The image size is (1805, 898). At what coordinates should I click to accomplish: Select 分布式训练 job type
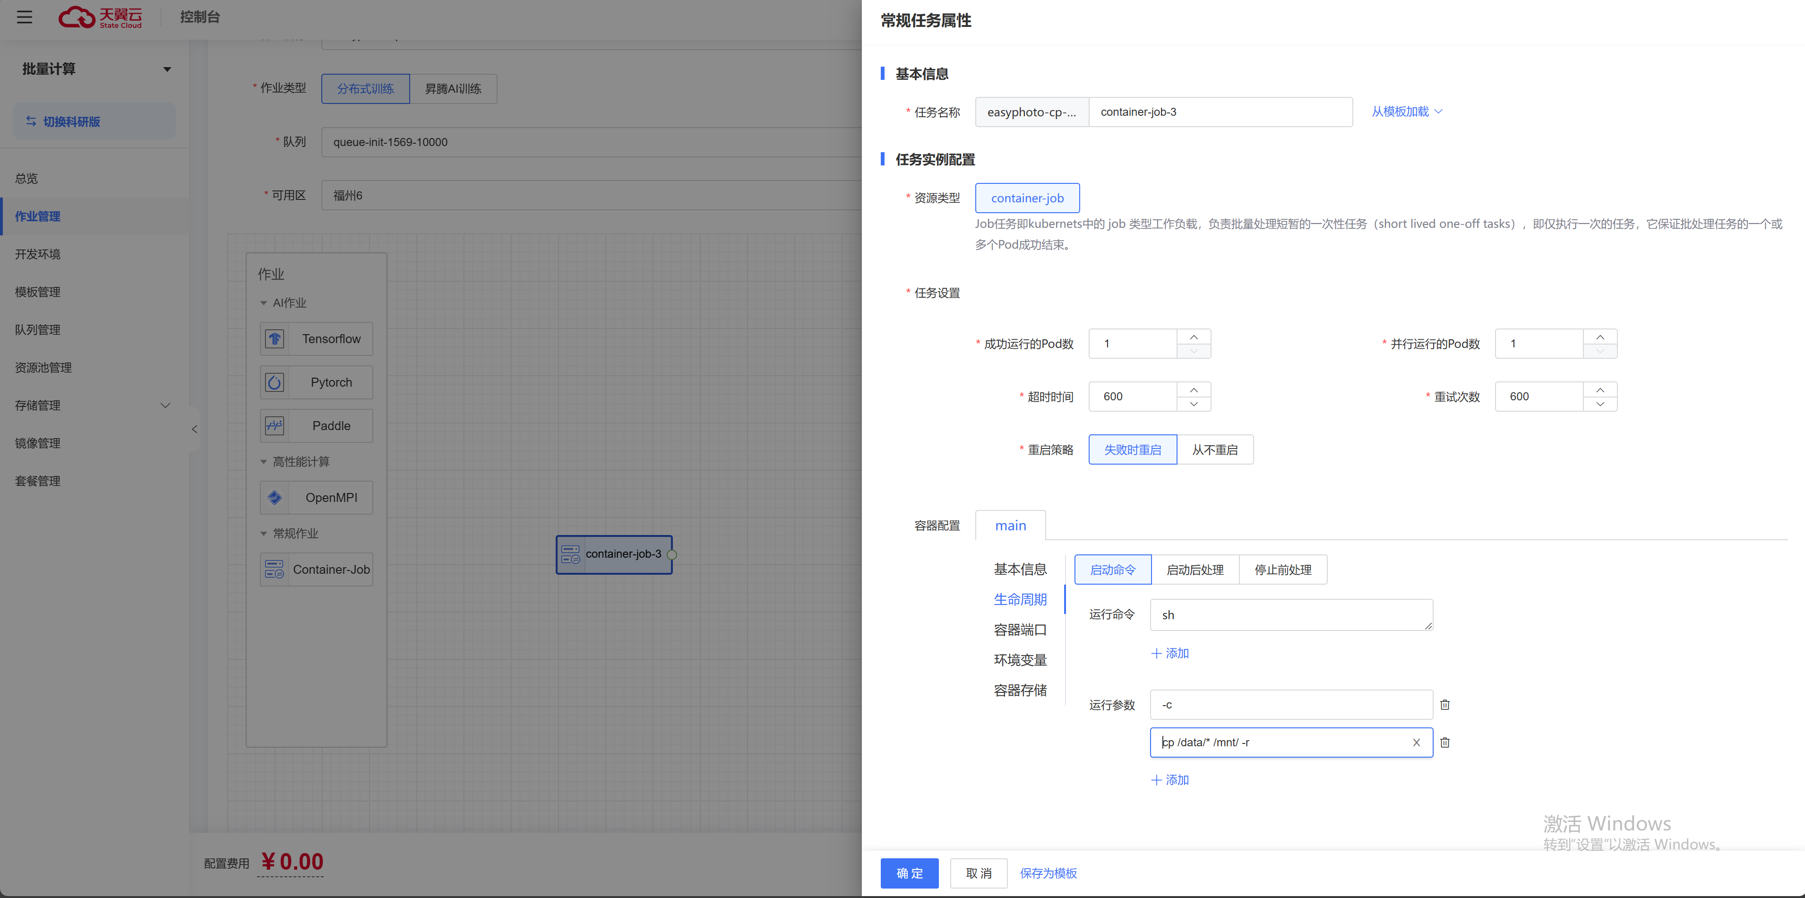[x=365, y=89]
